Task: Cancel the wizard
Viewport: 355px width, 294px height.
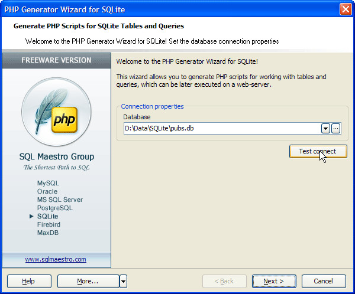Action: tap(324, 281)
